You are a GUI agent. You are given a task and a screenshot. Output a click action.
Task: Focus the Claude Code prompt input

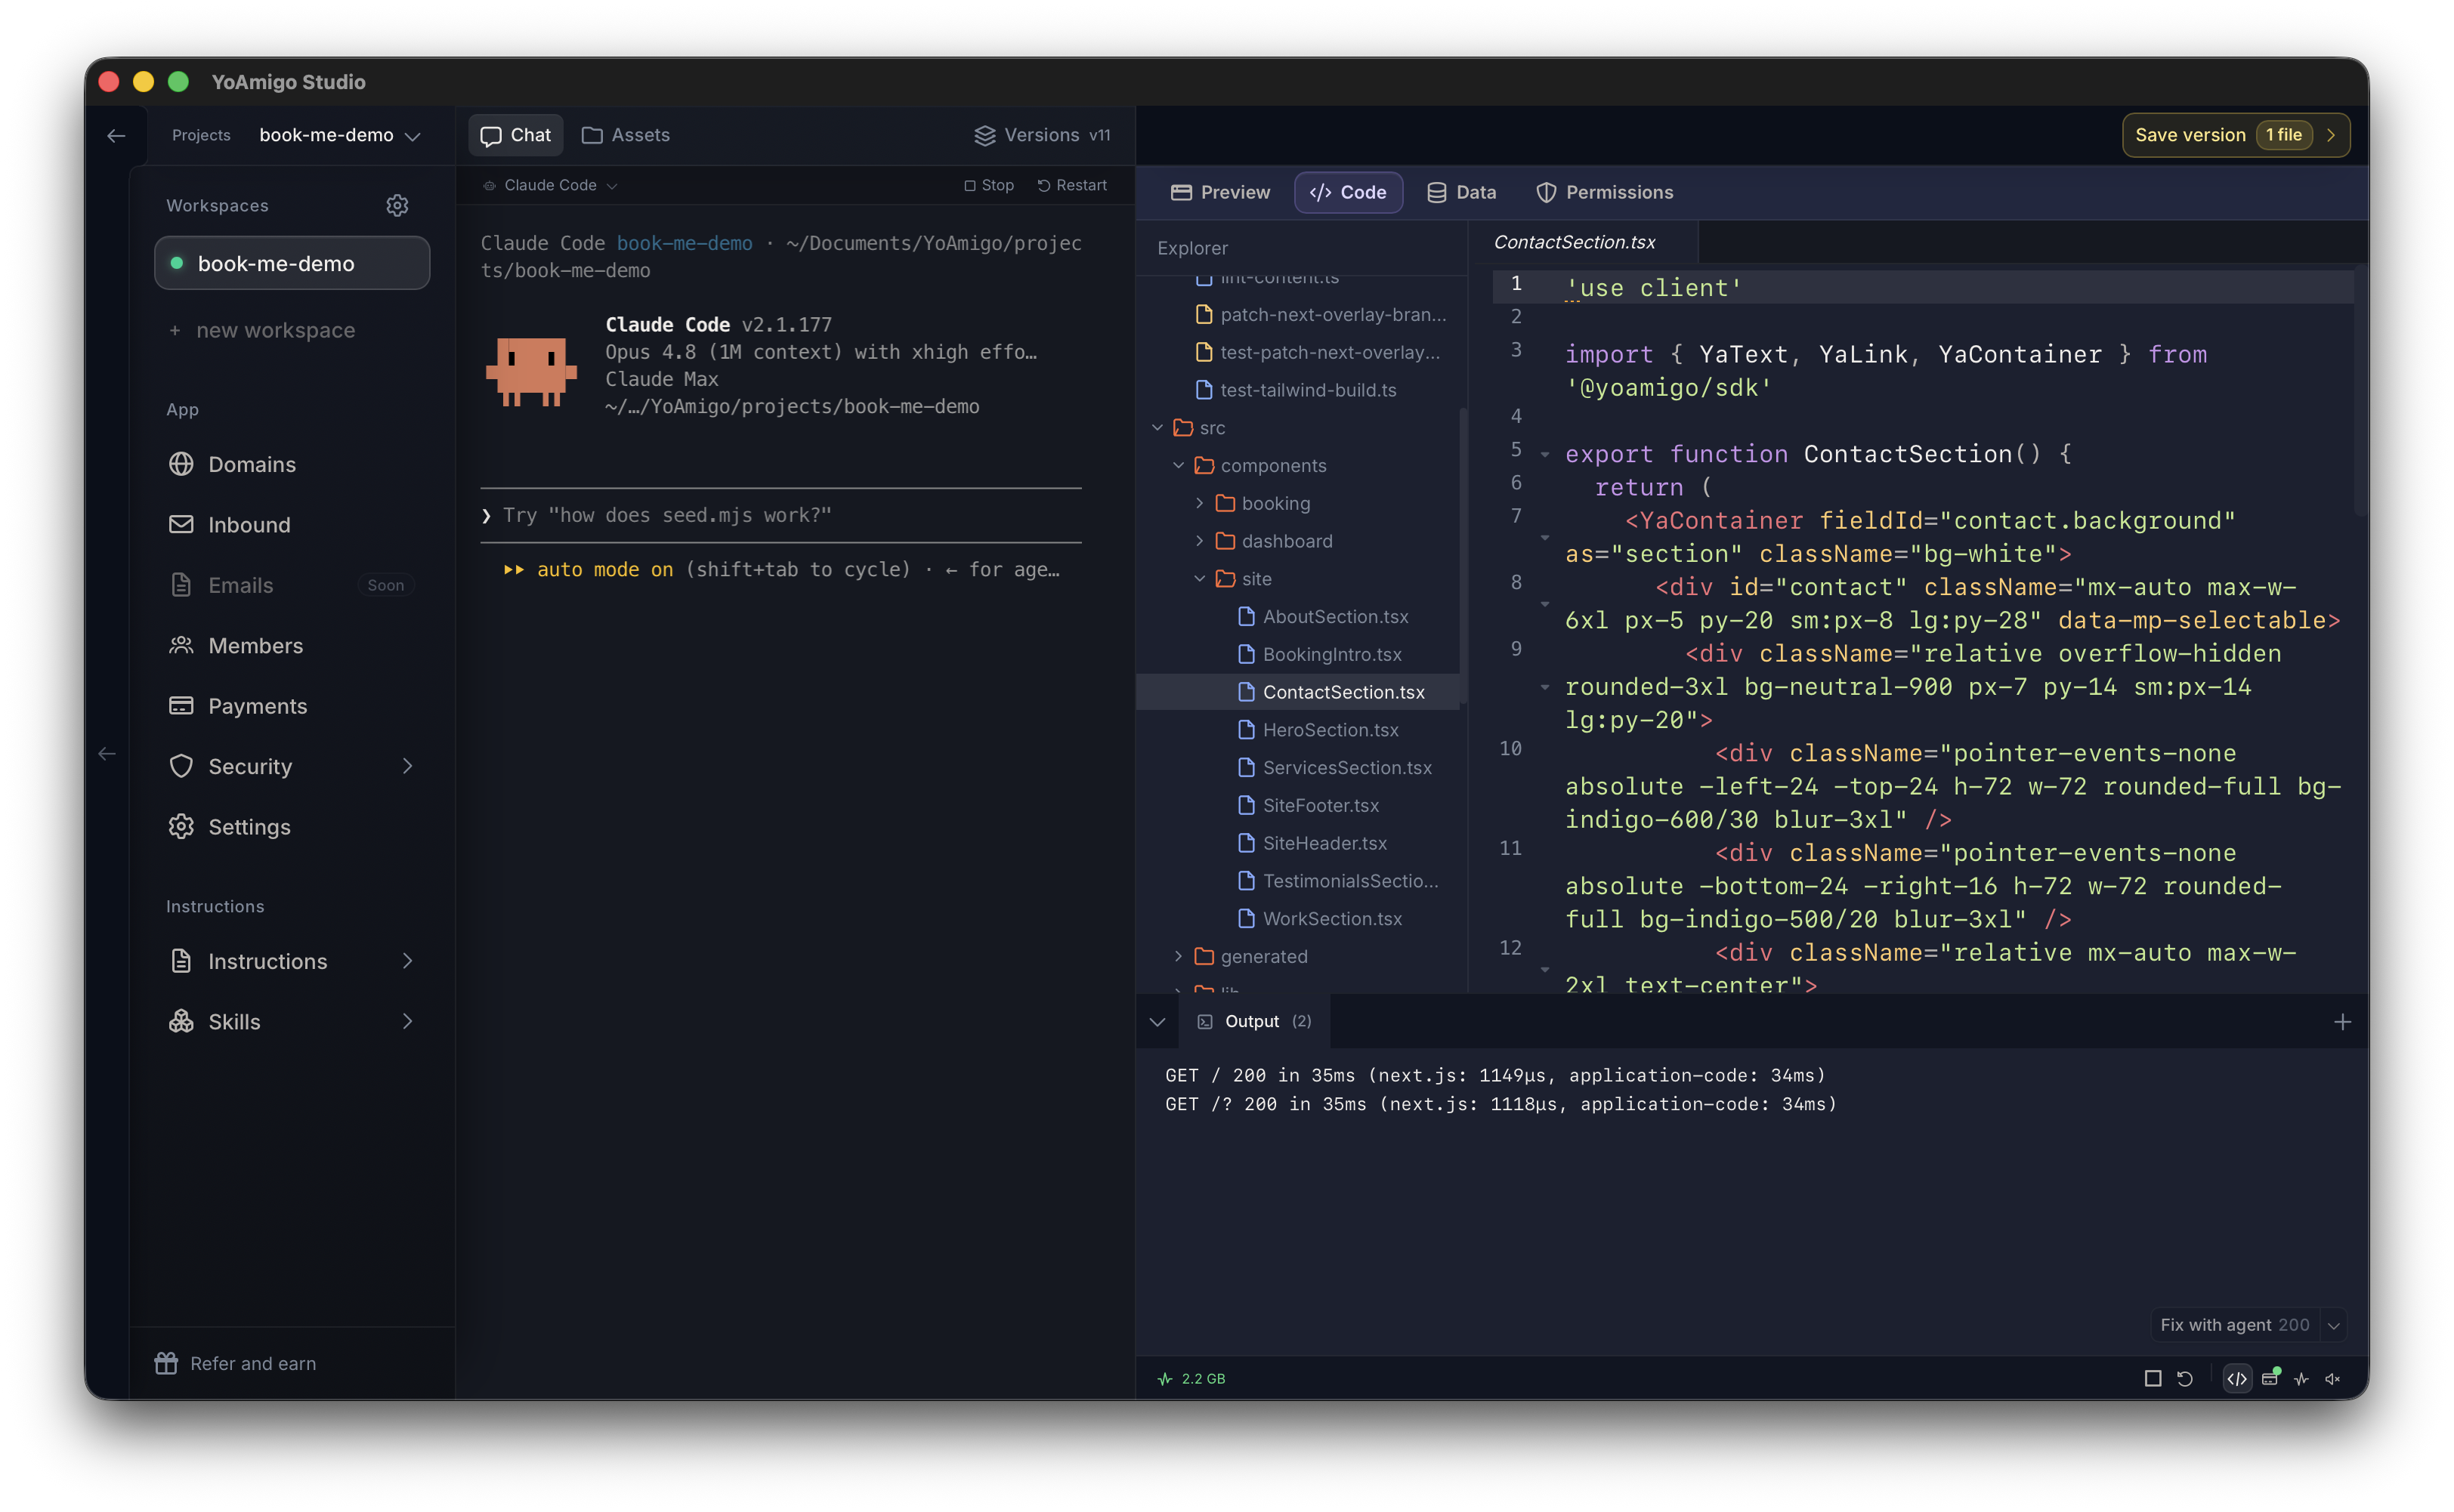coord(780,515)
